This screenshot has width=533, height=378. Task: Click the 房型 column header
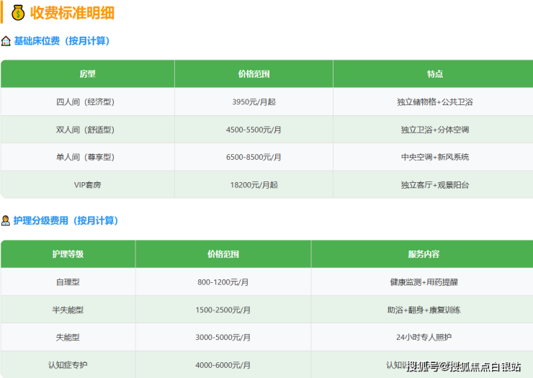(87, 74)
